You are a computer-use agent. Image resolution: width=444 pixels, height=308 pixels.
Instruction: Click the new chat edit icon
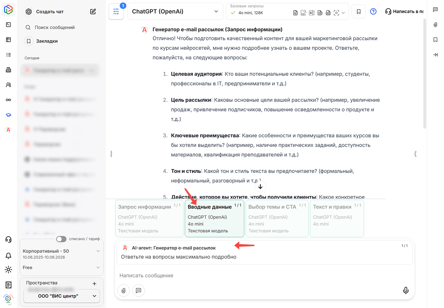(x=93, y=12)
